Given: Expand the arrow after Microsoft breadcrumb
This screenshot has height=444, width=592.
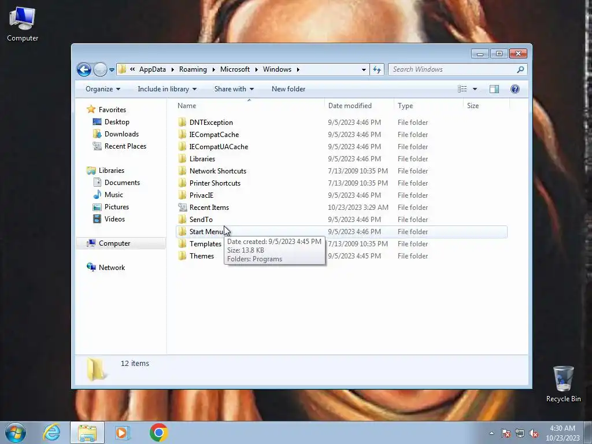Looking at the screenshot, I should [256, 69].
